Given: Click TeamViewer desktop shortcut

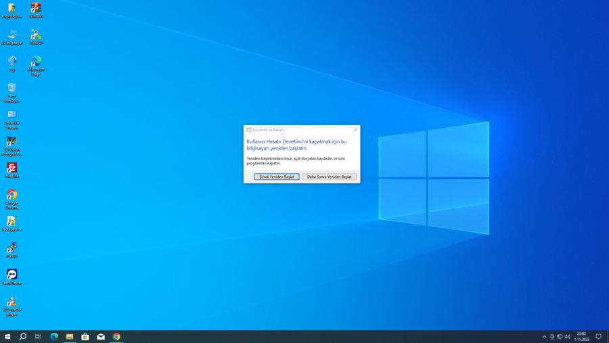Looking at the screenshot, I should pyautogui.click(x=12, y=277).
